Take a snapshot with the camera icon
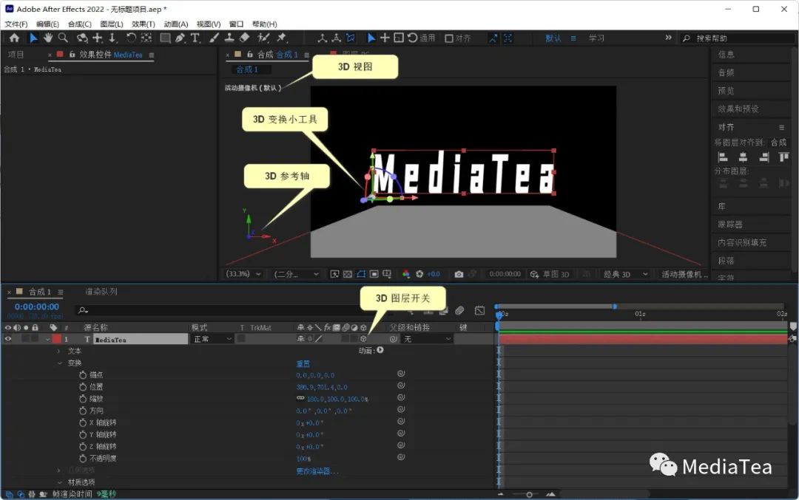The image size is (799, 500). [x=459, y=274]
